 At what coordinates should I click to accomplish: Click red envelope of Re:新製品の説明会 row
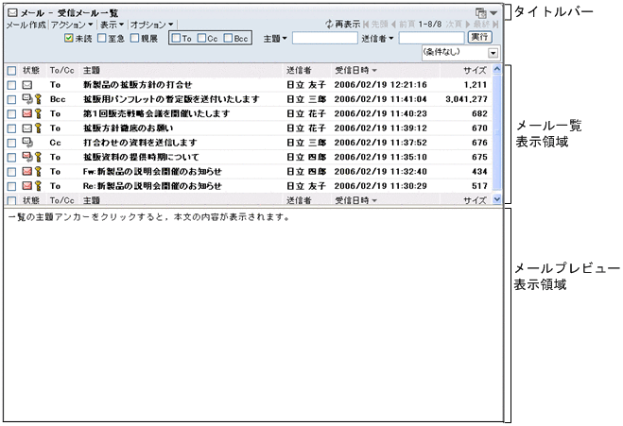(27, 185)
